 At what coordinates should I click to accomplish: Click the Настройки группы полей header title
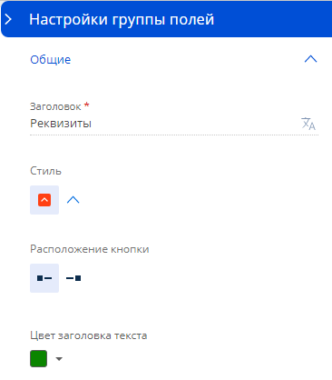(x=122, y=19)
